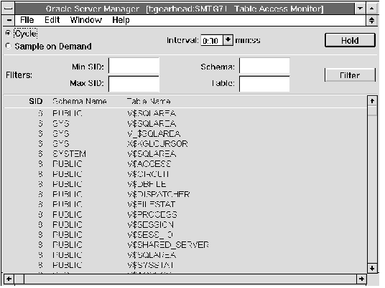
Task: Click the Hold button
Action: [350, 40]
